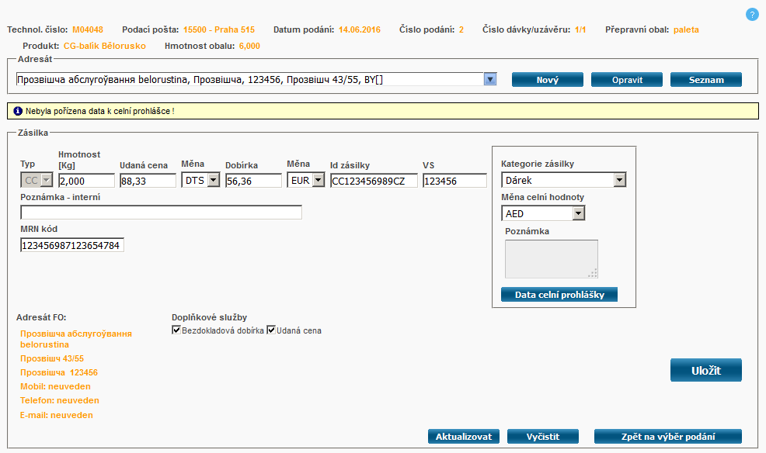This screenshot has height=453, width=766.
Task: Click the Vyčistit button
Action: pos(542,437)
